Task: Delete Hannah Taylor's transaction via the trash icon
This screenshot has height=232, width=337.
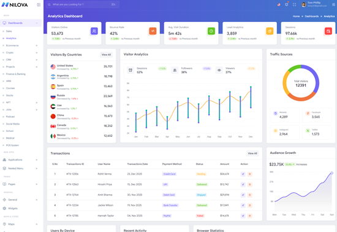Action: pos(250,216)
